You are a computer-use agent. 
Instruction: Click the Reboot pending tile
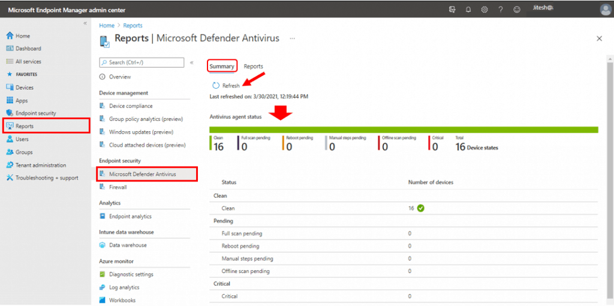click(297, 143)
